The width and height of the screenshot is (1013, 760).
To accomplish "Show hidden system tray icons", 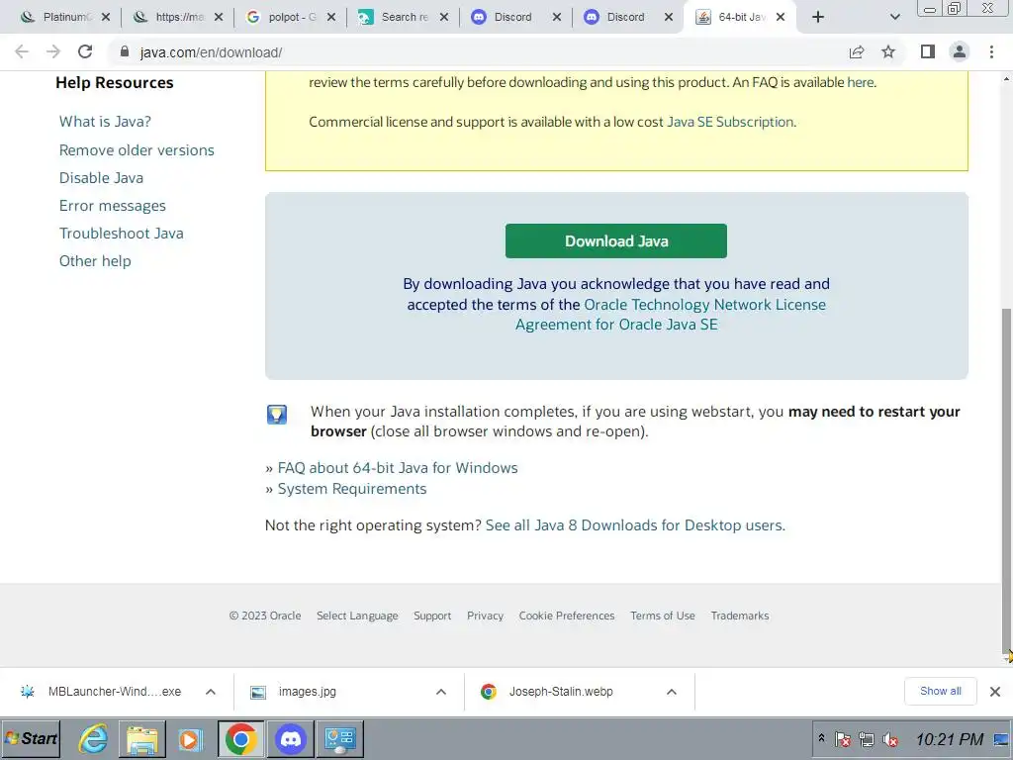I will pyautogui.click(x=821, y=738).
